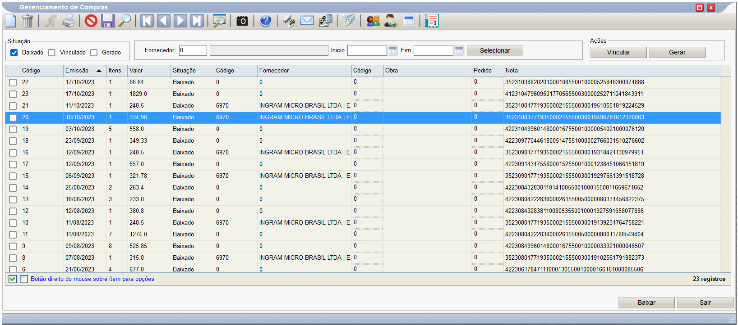Image resolution: width=738 pixels, height=325 pixels.
Task: Click the red cancel circle icon
Action: click(x=91, y=21)
